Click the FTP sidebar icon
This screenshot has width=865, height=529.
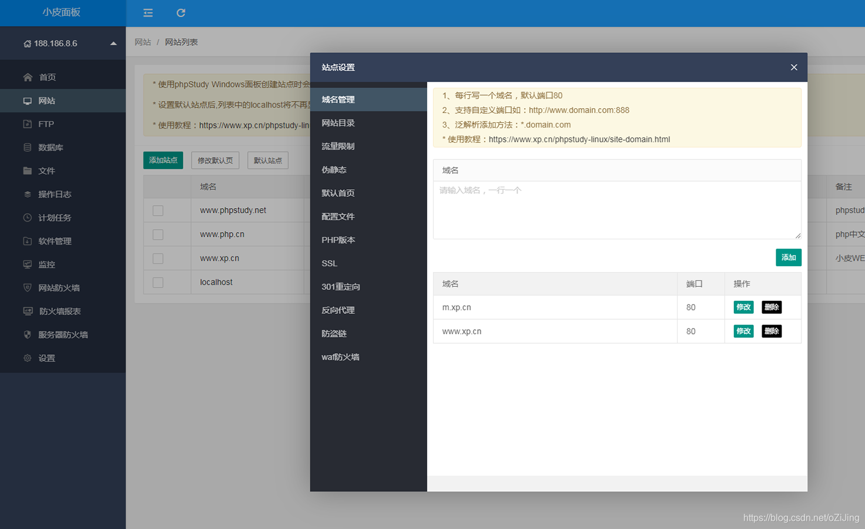(x=28, y=124)
